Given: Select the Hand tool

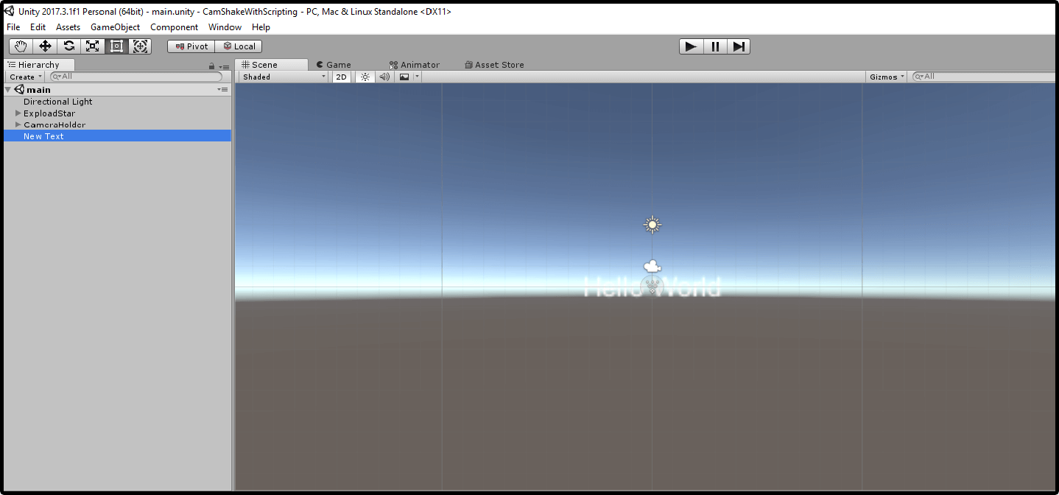Looking at the screenshot, I should click(x=20, y=46).
